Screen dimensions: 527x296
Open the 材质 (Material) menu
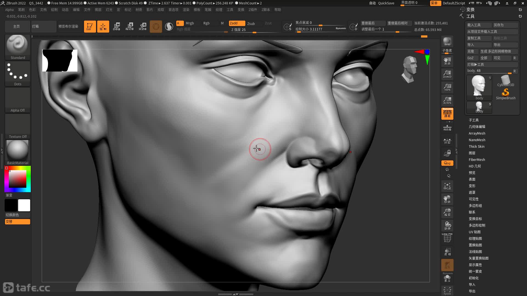pos(139,10)
